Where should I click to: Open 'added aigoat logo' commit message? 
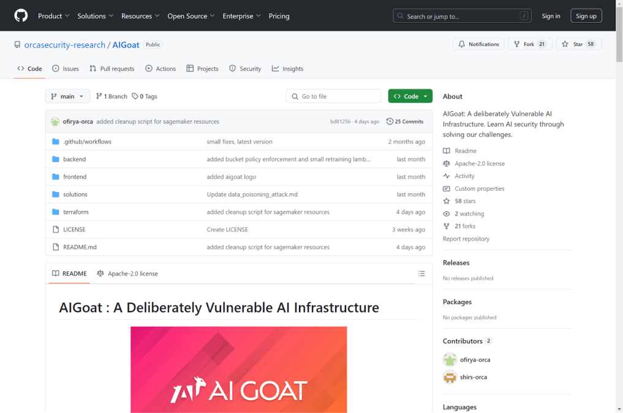231,177
